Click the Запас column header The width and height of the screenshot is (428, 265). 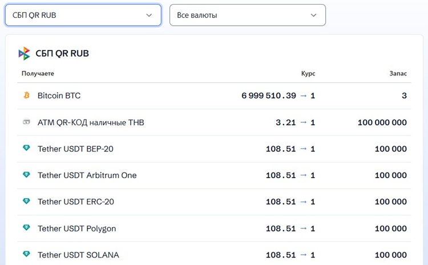click(x=398, y=74)
